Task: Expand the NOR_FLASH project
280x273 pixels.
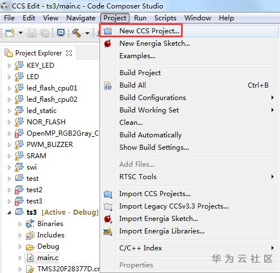Action: pos(9,122)
